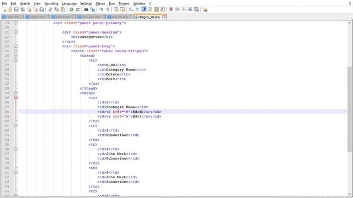The image size is (353, 198).
Task: Open the Settings menu
Action: [x=86, y=4]
